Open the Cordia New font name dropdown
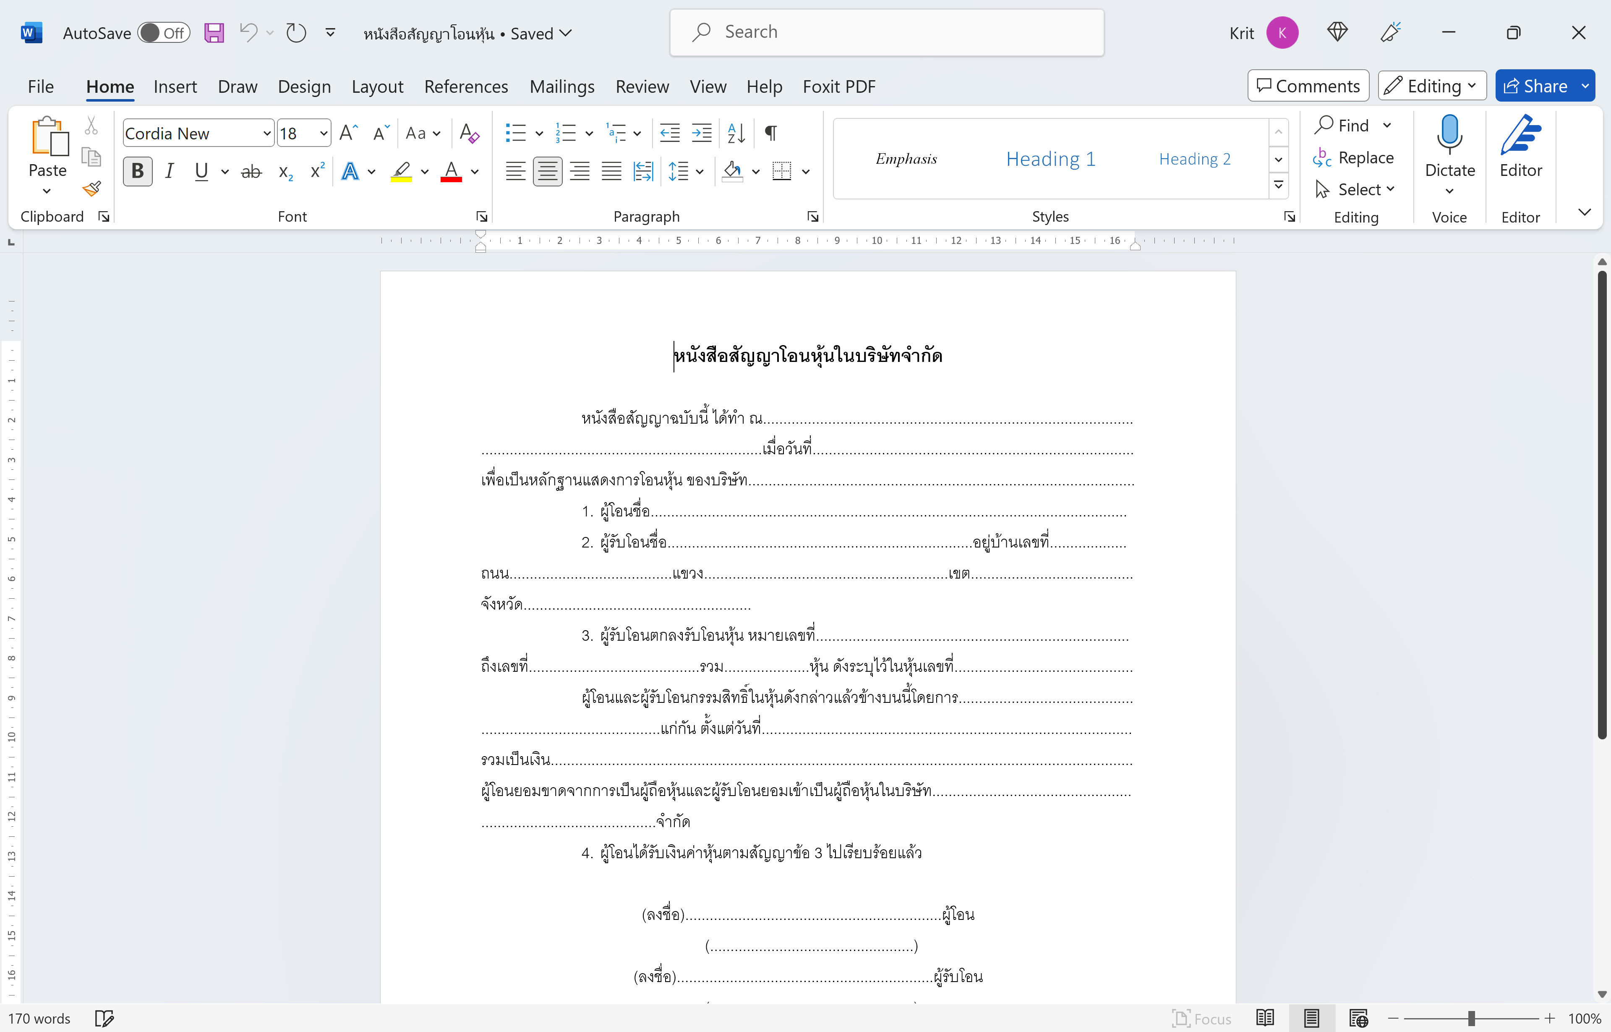1611x1032 pixels. pyautogui.click(x=266, y=134)
